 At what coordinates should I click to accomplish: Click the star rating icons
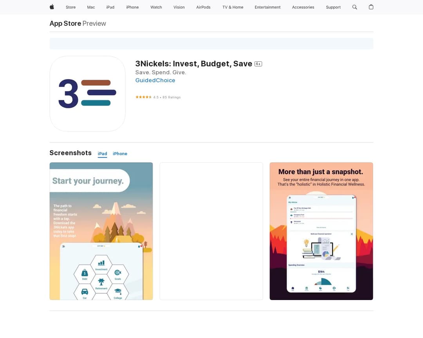coord(143,97)
